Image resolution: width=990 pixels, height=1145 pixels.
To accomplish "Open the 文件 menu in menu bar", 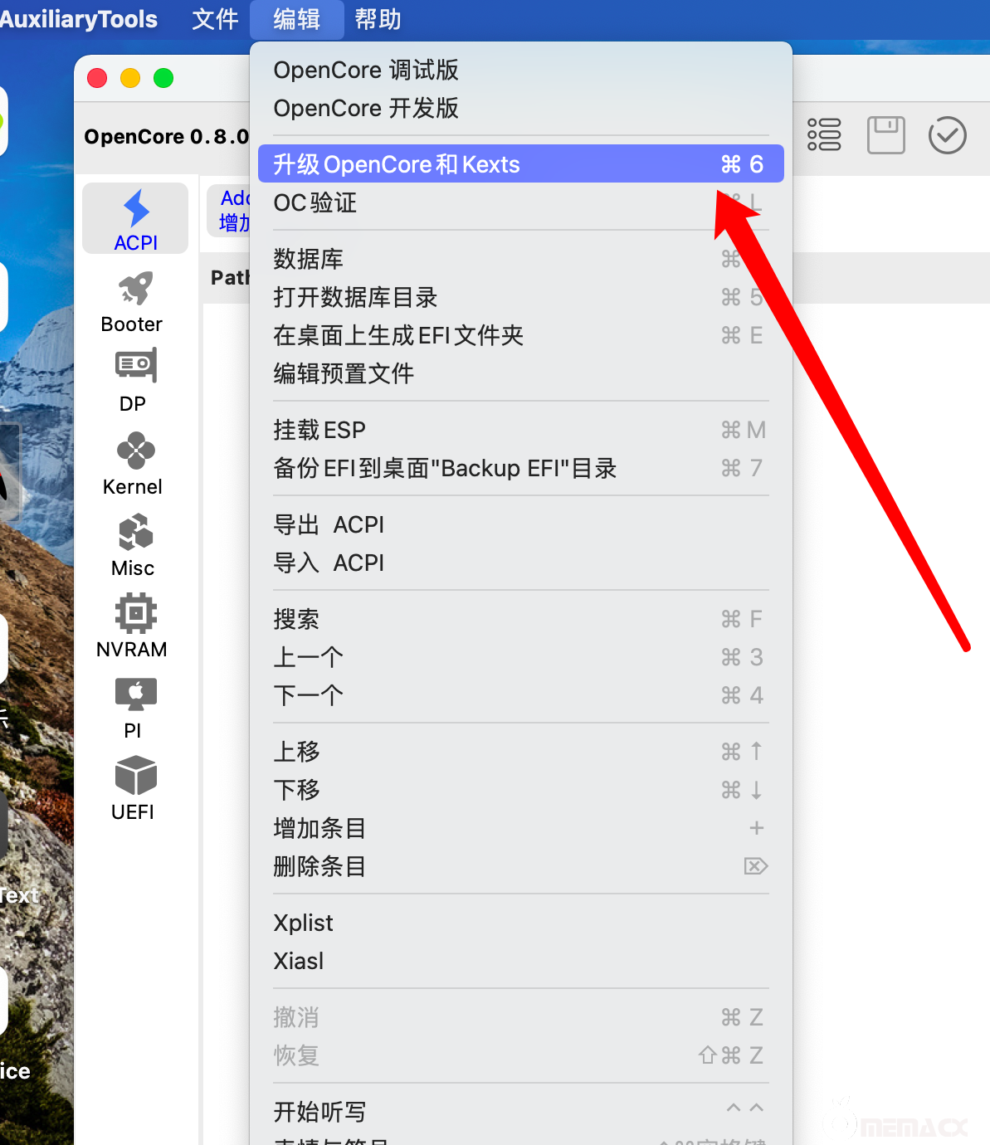I will tap(215, 19).
